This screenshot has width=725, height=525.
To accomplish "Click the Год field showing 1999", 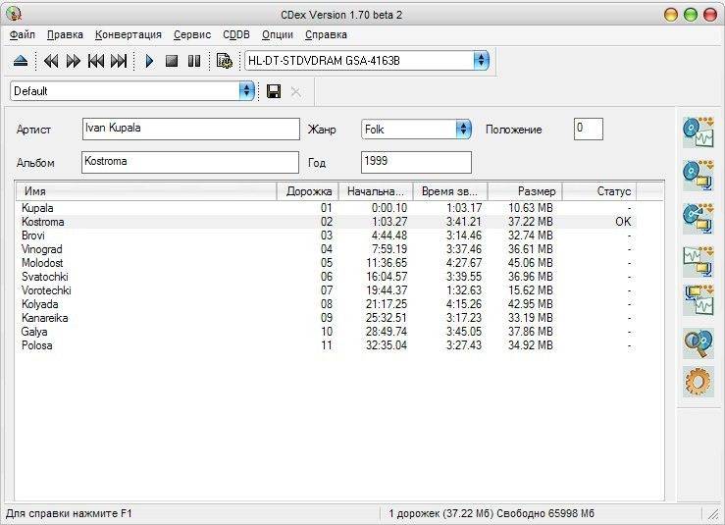I will (x=416, y=162).
